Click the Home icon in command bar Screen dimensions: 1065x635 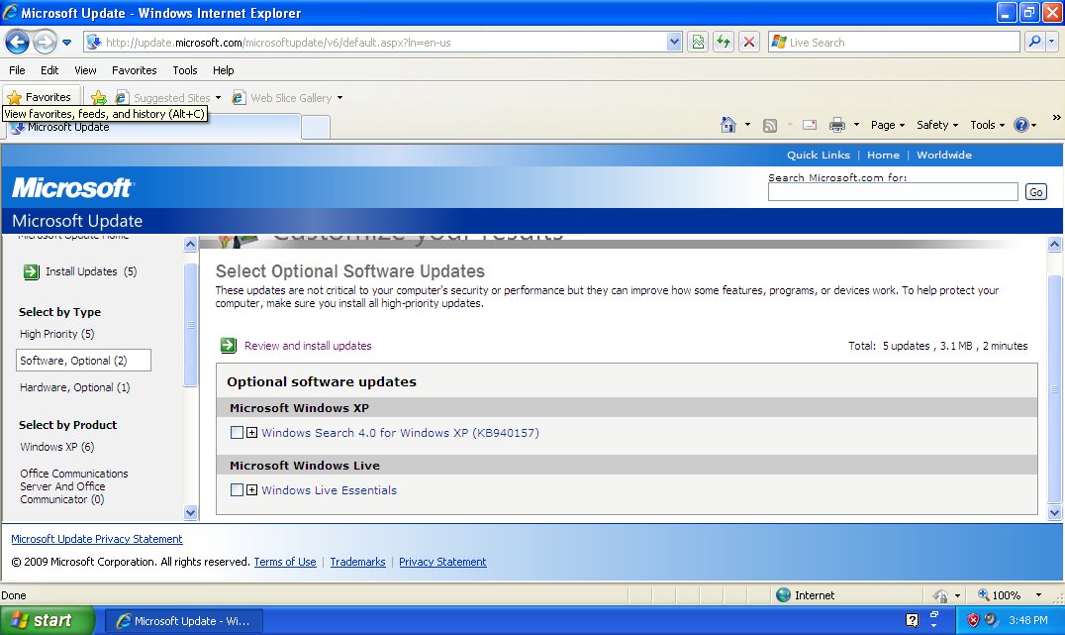pyautogui.click(x=728, y=125)
